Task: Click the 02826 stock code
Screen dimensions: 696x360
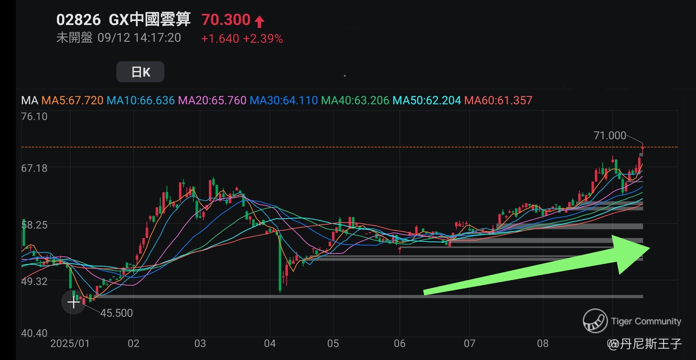Action: coord(78,20)
